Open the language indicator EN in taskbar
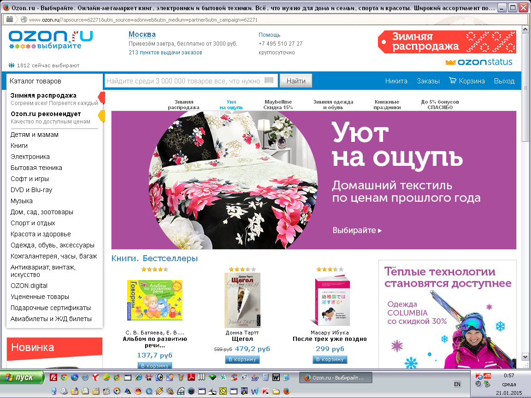Screen dimensions: 531x398 [x=457, y=384]
